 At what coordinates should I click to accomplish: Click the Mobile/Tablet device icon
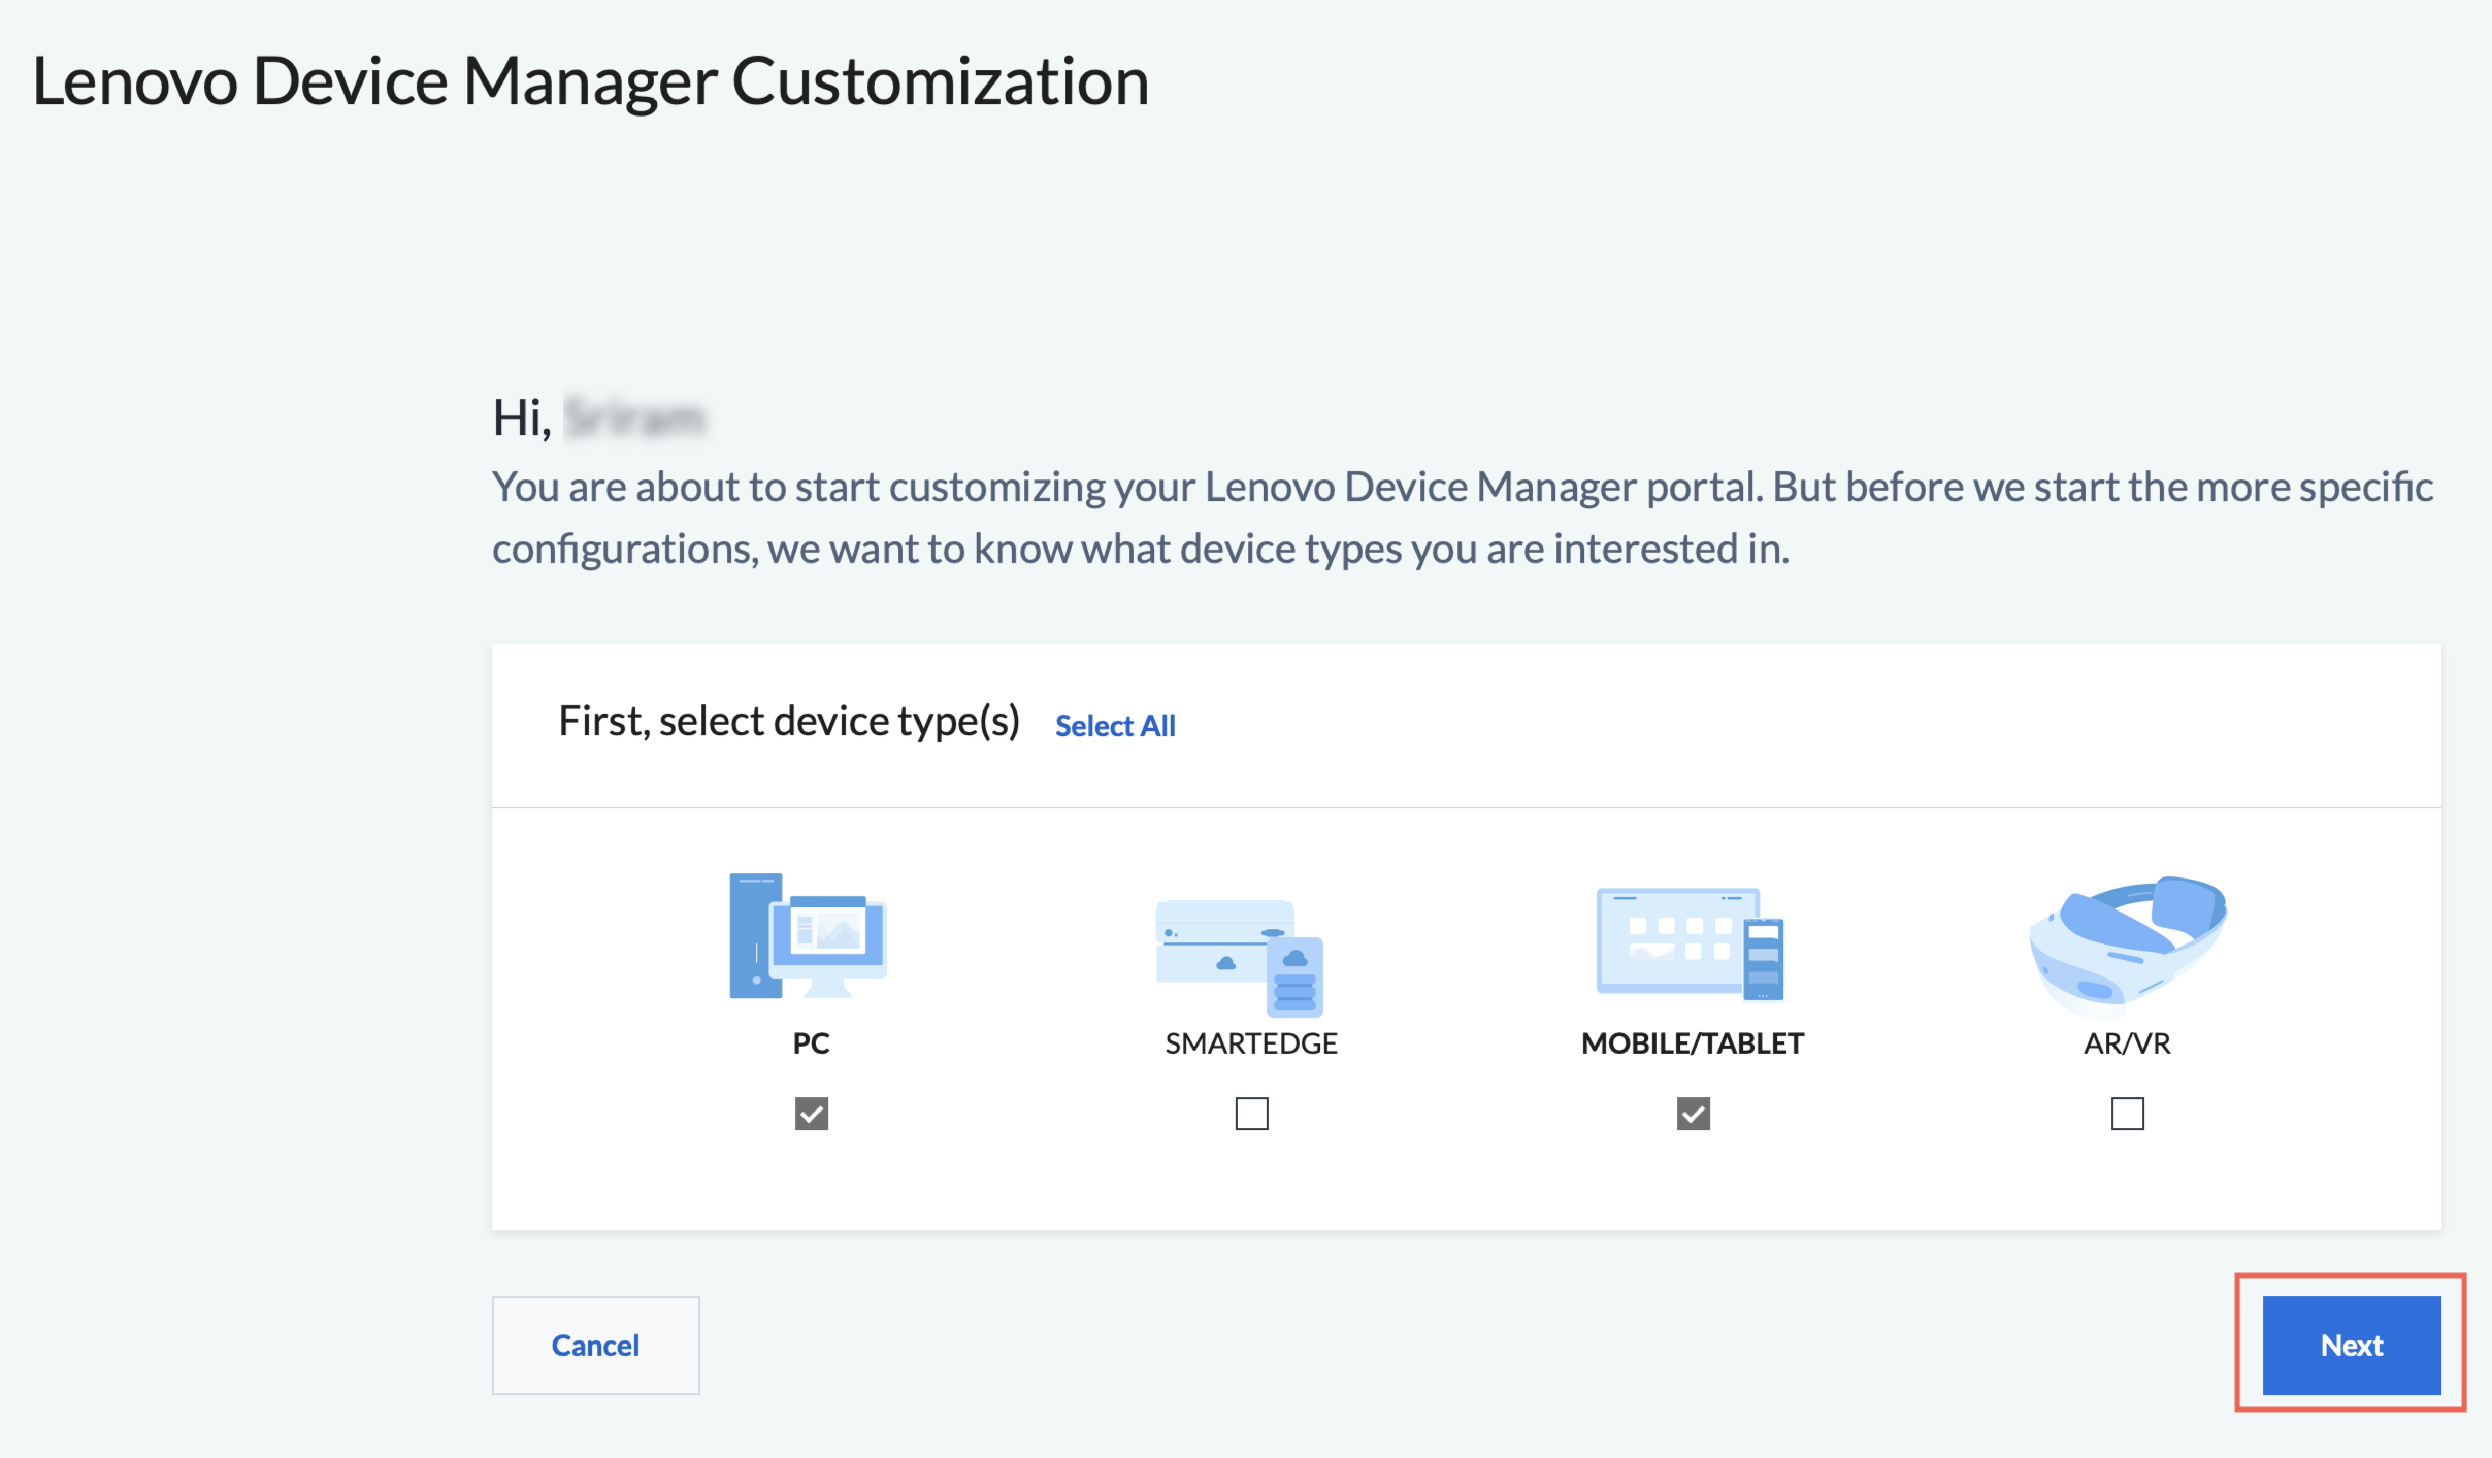[1690, 944]
